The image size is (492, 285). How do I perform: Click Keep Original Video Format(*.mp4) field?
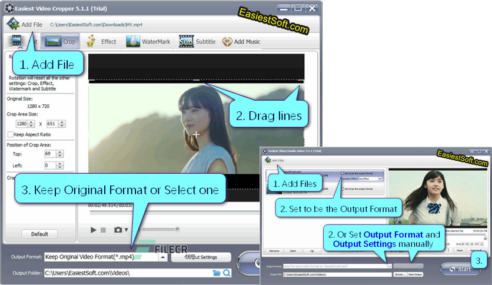[x=101, y=257]
